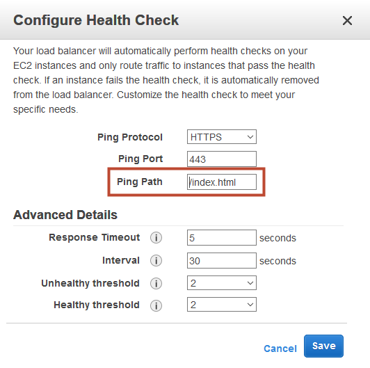Viewport: 370px width, 368px height.
Task: Click the Ping Protocol label
Action: click(130, 137)
